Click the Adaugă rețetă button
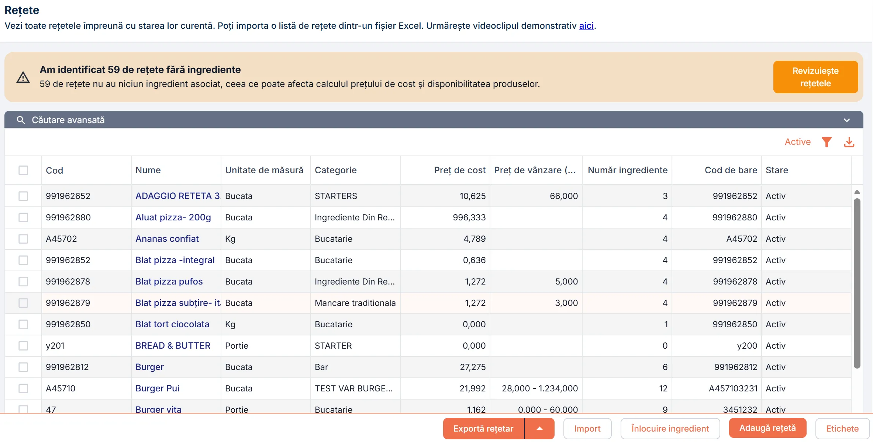Viewport: 873px width, 443px height. pos(767,428)
